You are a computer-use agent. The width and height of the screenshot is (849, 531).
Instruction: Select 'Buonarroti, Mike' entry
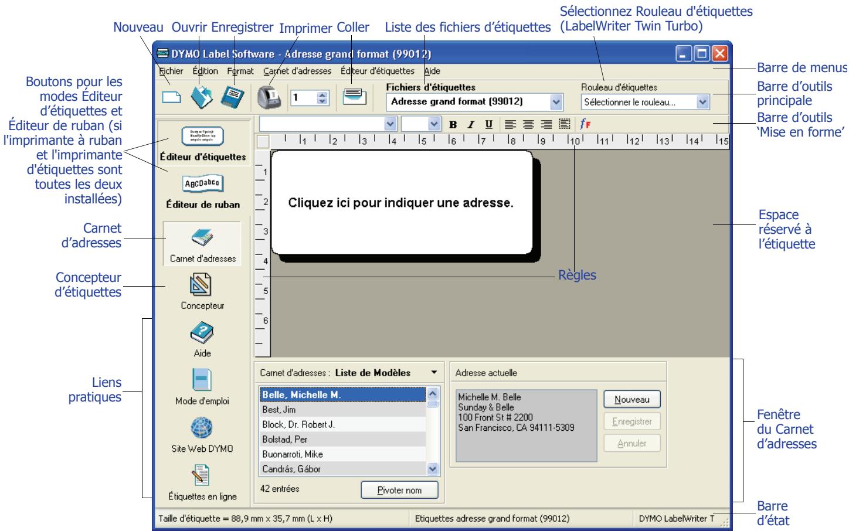click(342, 454)
